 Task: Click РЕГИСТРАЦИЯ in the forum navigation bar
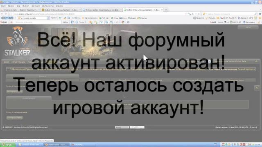coord(18,62)
